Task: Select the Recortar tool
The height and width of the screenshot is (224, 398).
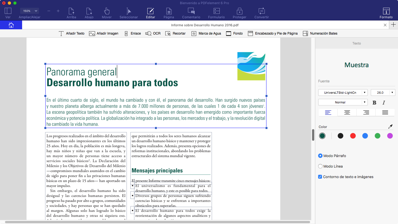Action: [176, 33]
